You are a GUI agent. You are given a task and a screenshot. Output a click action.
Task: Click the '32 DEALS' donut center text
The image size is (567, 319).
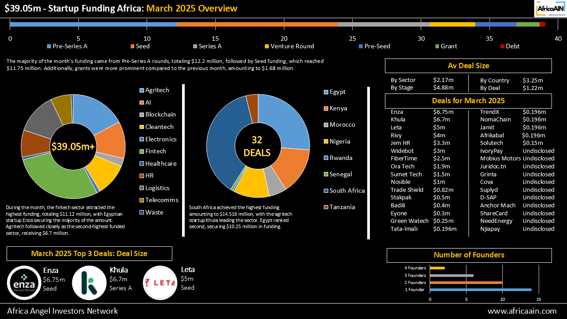coord(257,146)
